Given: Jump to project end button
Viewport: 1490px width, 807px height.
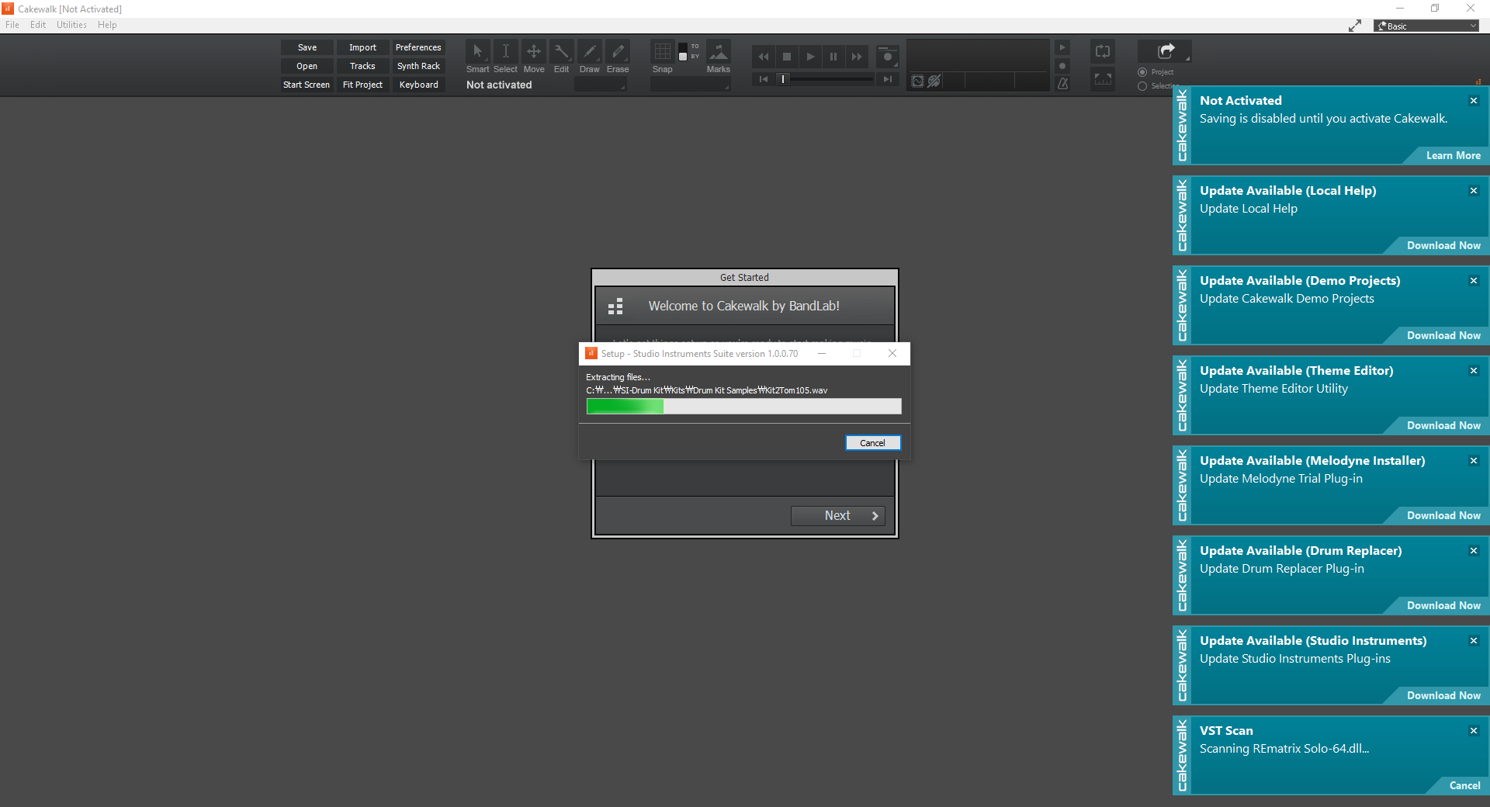Looking at the screenshot, I should point(888,79).
